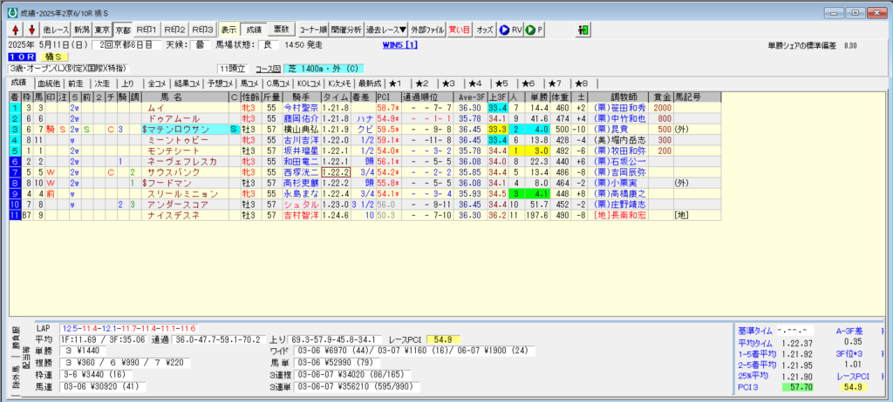Click trainer (栗)笹田和秀
Image resolution: width=893 pixels, height=402 pixels.
(x=617, y=107)
